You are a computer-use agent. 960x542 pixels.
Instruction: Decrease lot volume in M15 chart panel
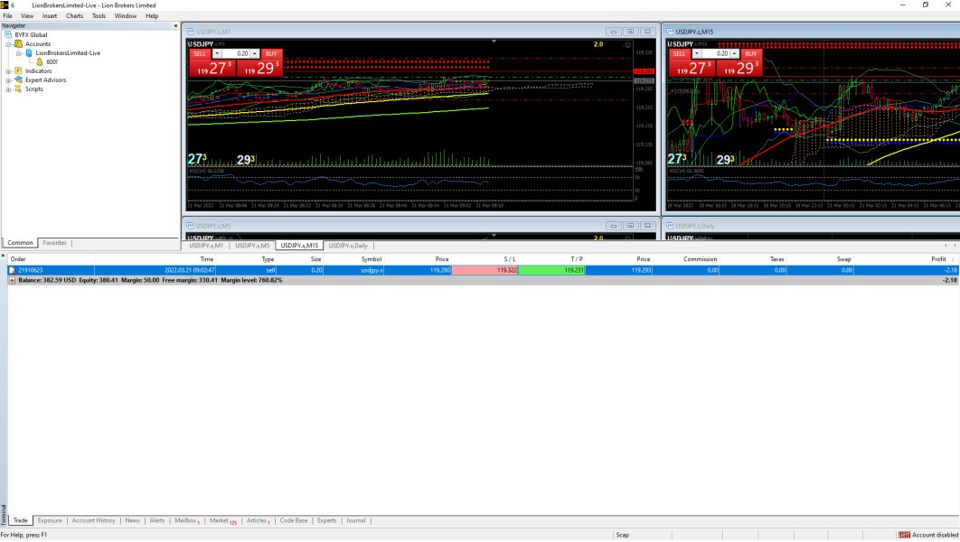(x=697, y=54)
